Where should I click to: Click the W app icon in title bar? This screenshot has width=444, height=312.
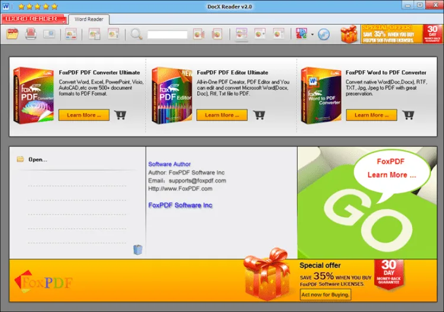click(5, 6)
